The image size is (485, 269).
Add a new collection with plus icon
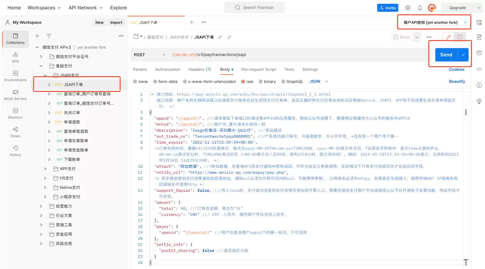(x=37, y=36)
